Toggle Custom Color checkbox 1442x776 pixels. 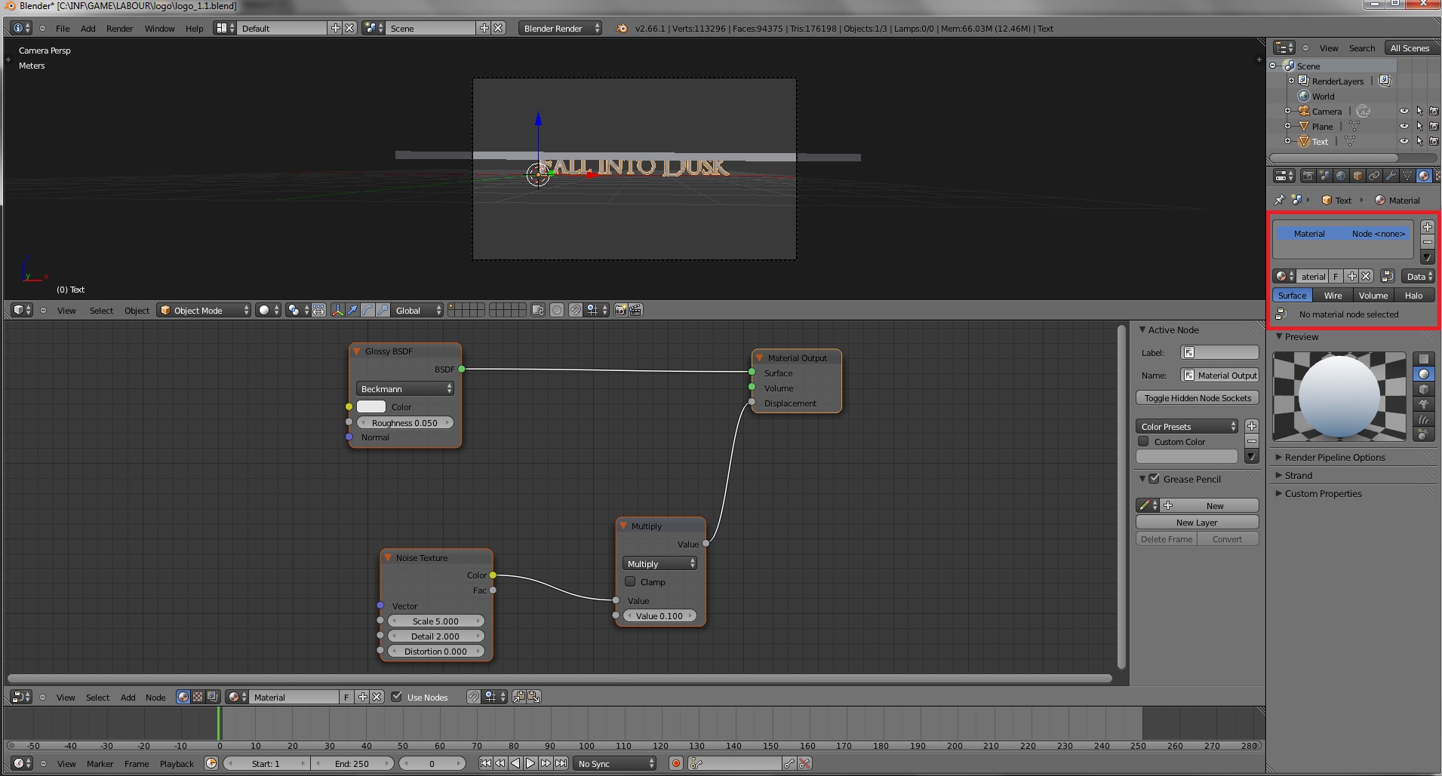(x=1143, y=441)
